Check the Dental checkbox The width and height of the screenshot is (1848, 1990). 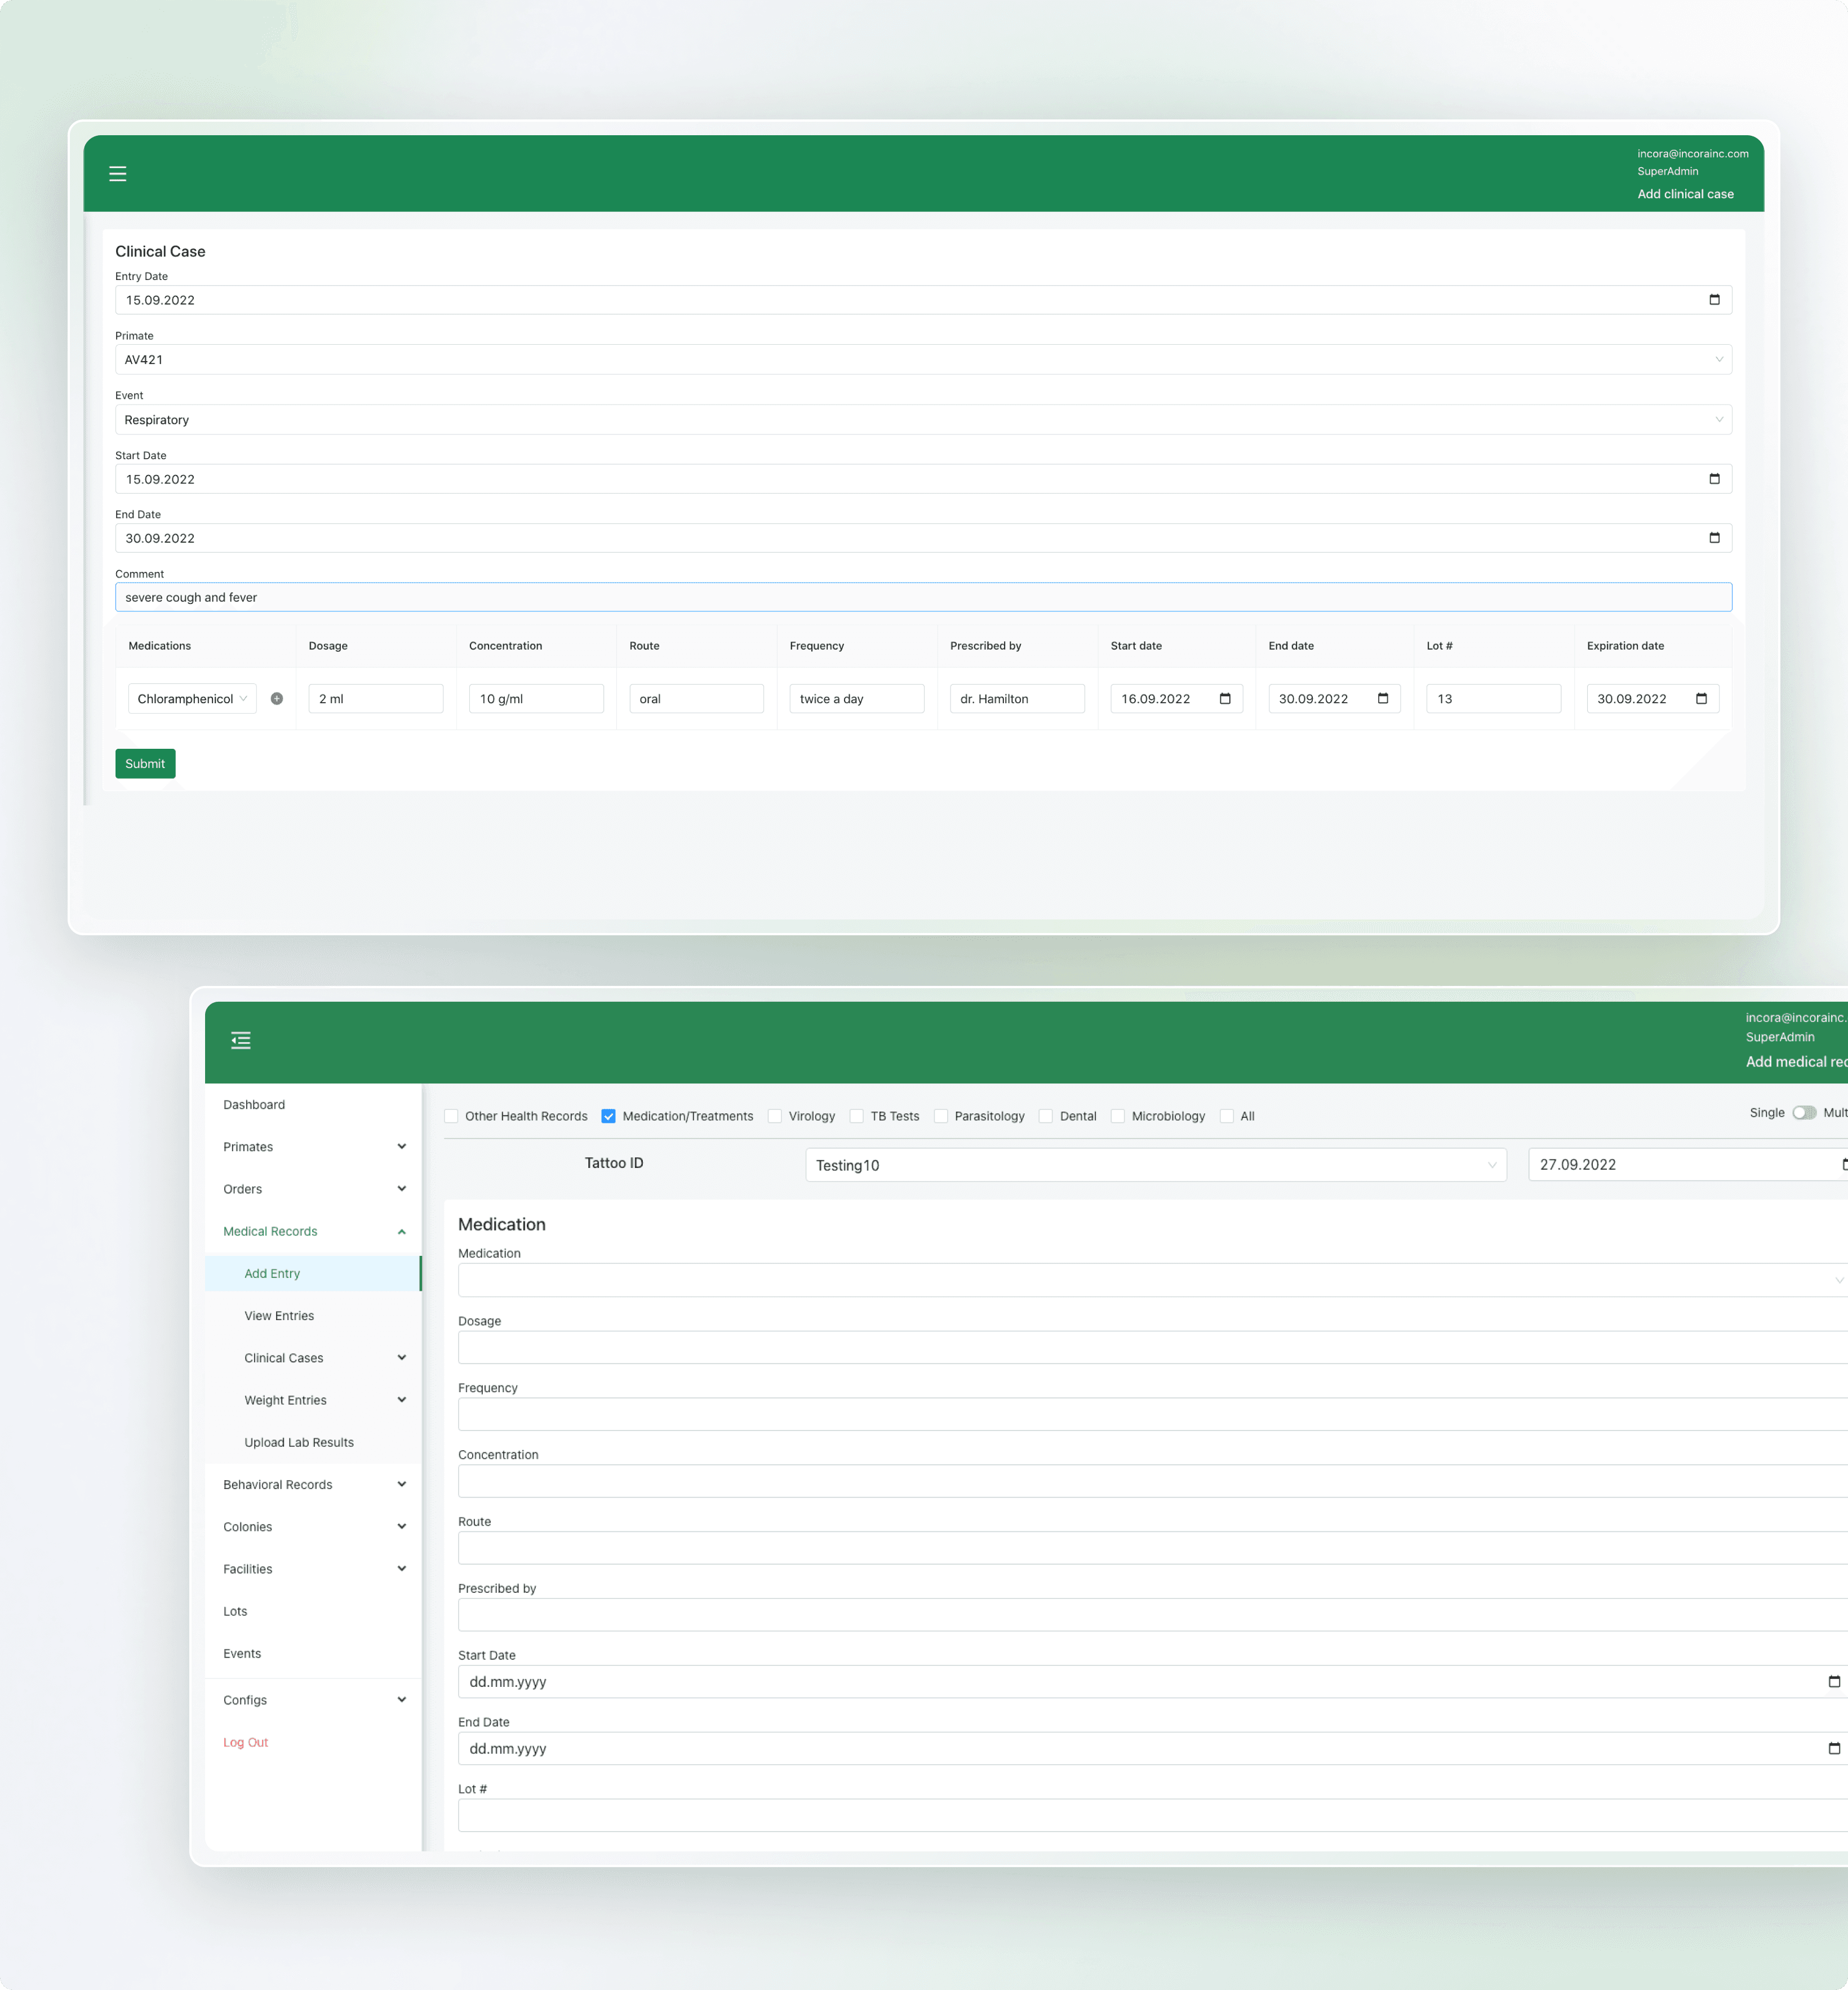click(x=1046, y=1116)
